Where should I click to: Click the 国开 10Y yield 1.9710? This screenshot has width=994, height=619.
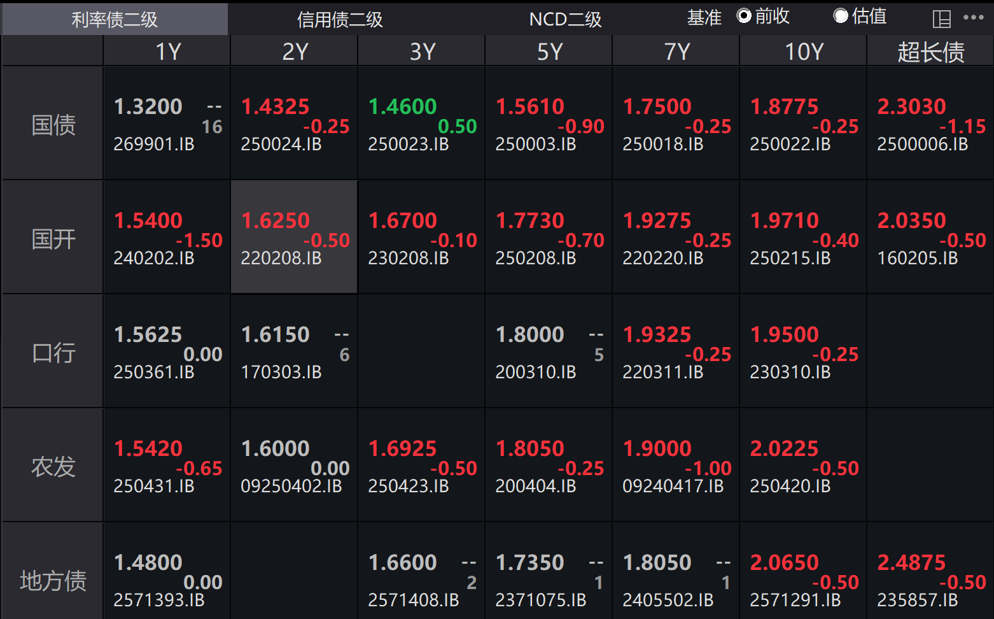point(784,220)
